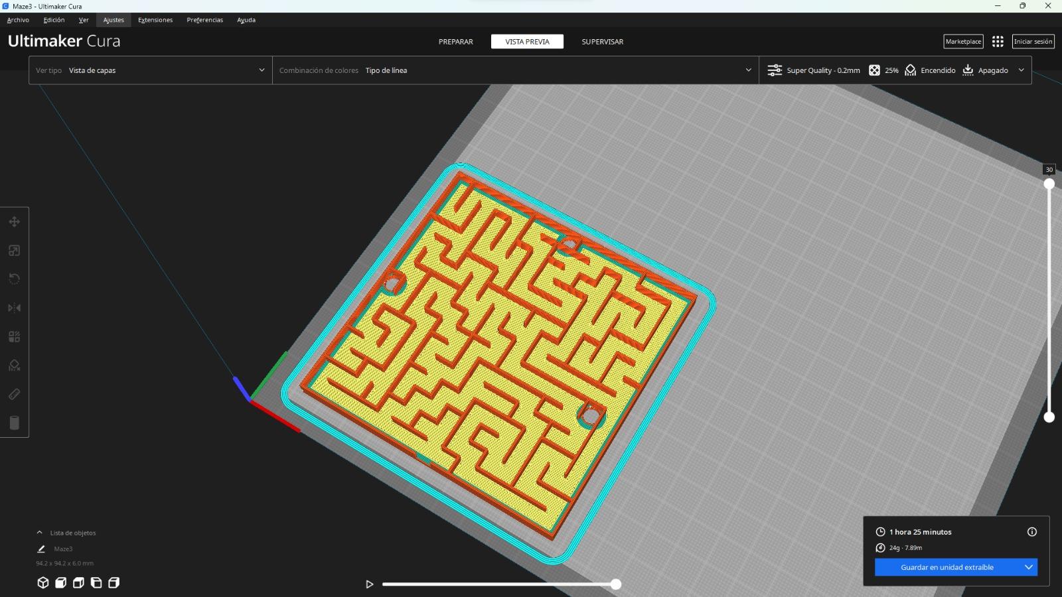This screenshot has width=1062, height=597.
Task: Click the adhesion Apagado icon
Action: [968, 70]
